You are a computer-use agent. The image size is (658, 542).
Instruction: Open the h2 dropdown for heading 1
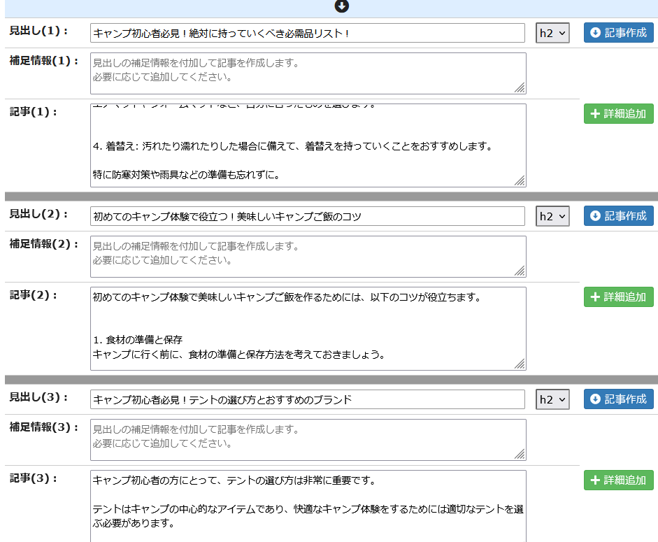[x=552, y=33]
